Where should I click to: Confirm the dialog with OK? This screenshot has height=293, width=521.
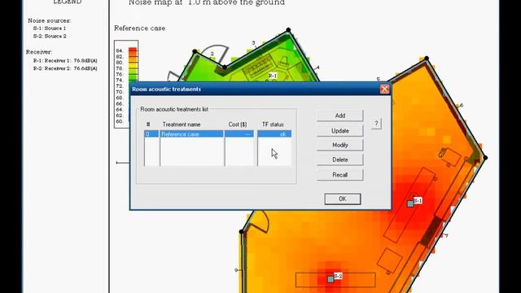pos(343,199)
